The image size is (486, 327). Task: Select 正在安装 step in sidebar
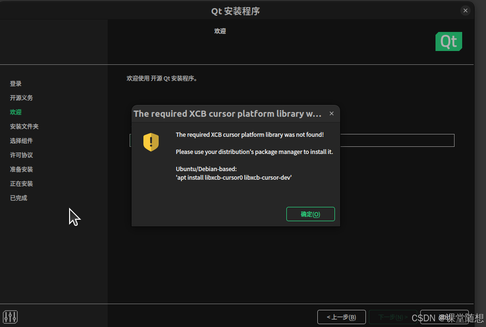[x=21, y=184]
